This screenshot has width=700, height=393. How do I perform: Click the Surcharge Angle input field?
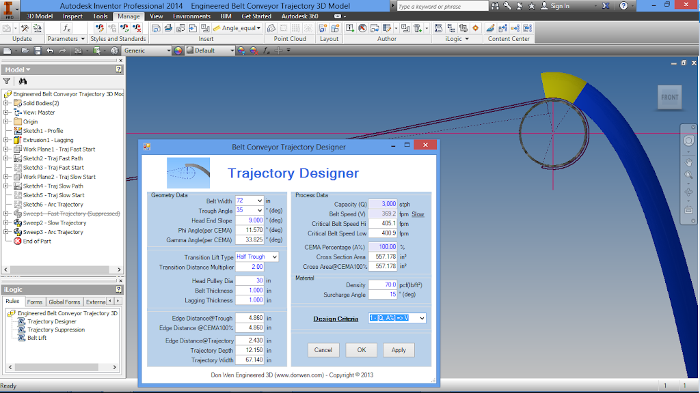coord(383,294)
